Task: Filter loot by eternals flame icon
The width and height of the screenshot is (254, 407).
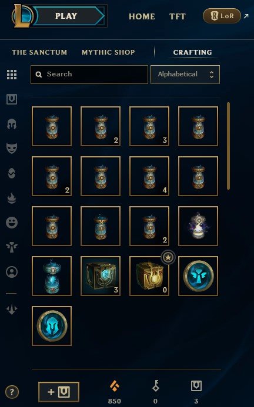Action: coord(12,198)
